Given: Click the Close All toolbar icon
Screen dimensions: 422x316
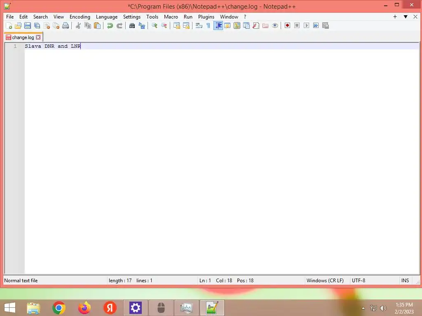Looking at the screenshot, I should (x=56, y=26).
